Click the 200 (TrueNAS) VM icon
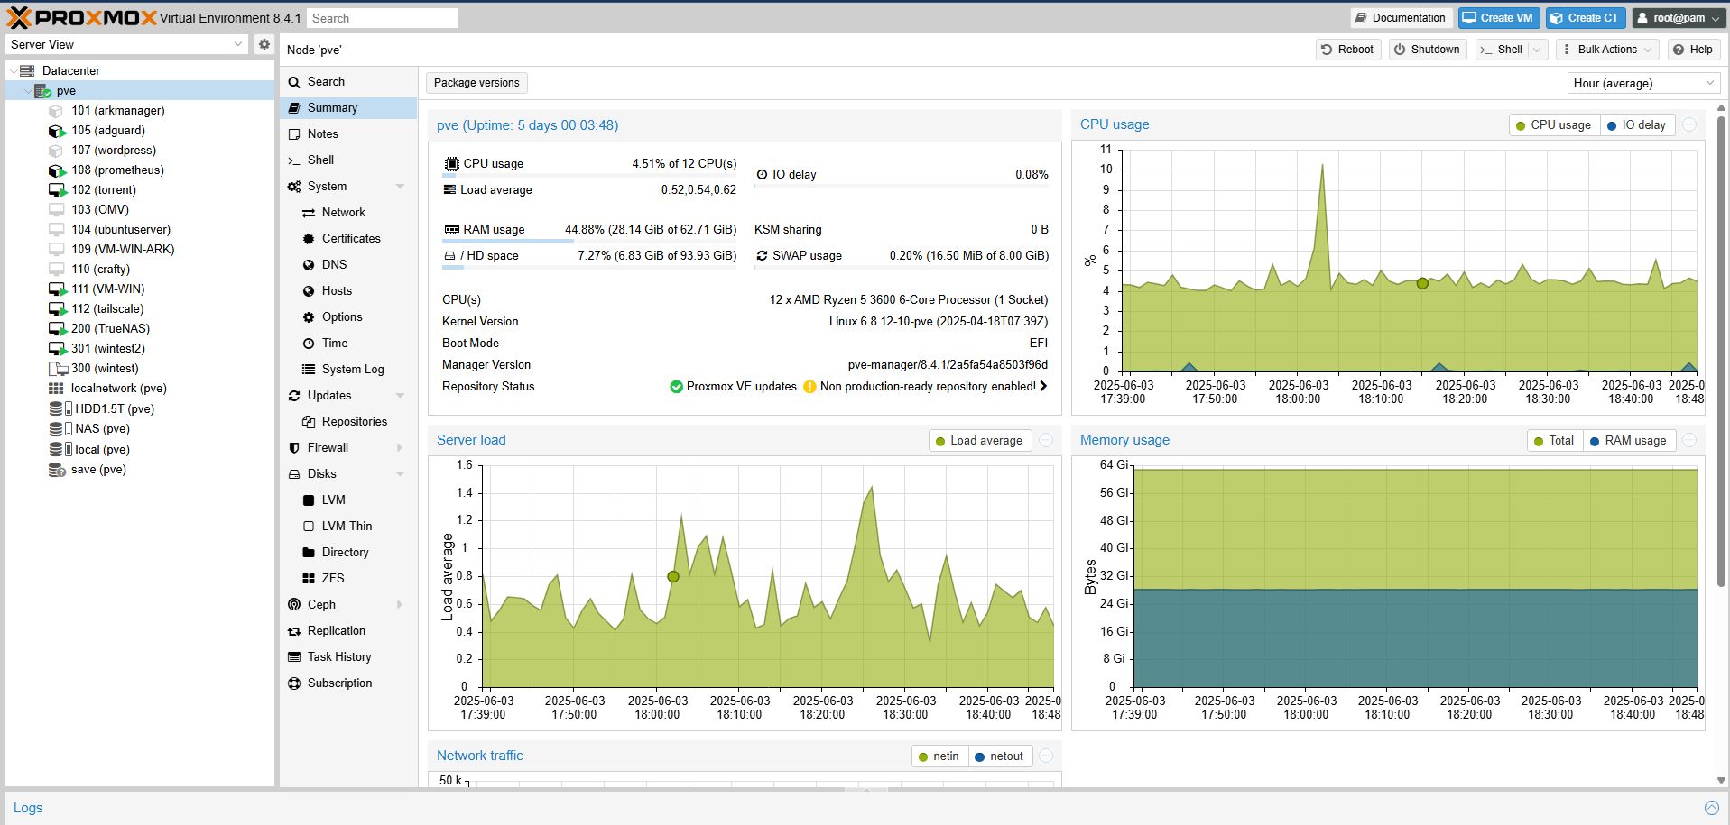Screen dimensions: 1730x825 coord(57,329)
